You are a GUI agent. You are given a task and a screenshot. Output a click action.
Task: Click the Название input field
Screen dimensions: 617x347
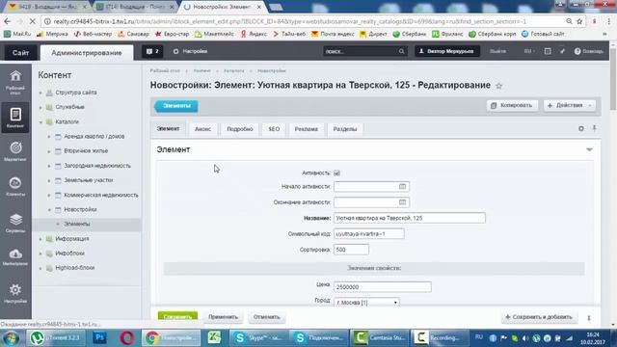(410, 218)
